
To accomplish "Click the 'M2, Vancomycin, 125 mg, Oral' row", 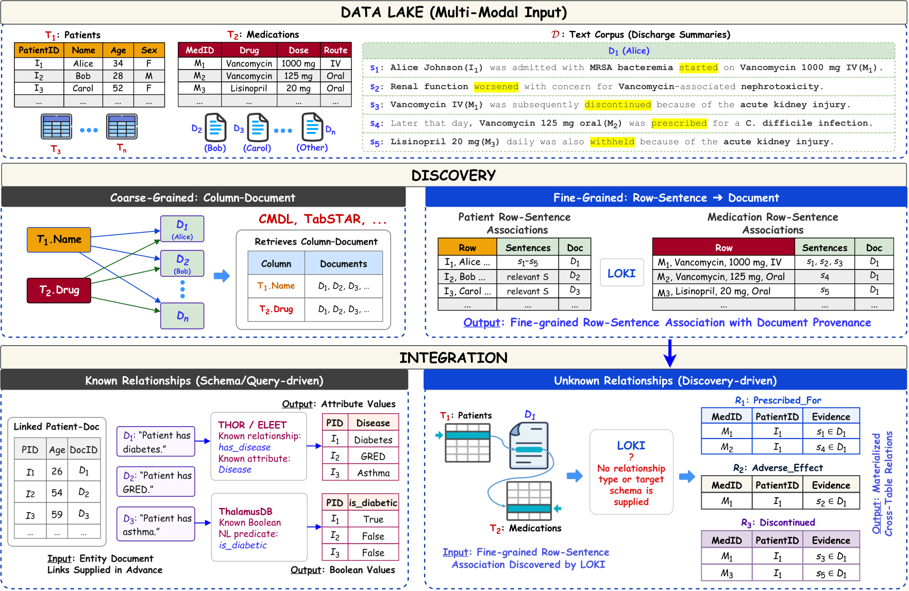I will 772,277.
